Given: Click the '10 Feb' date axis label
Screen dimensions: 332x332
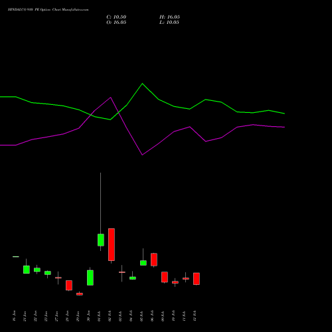Looking at the screenshot, I should [x=173, y=316].
